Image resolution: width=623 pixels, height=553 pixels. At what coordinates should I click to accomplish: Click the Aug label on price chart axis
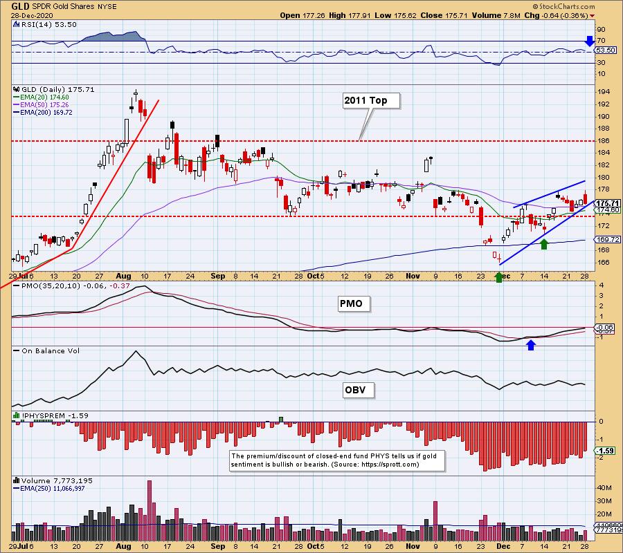[x=124, y=276]
